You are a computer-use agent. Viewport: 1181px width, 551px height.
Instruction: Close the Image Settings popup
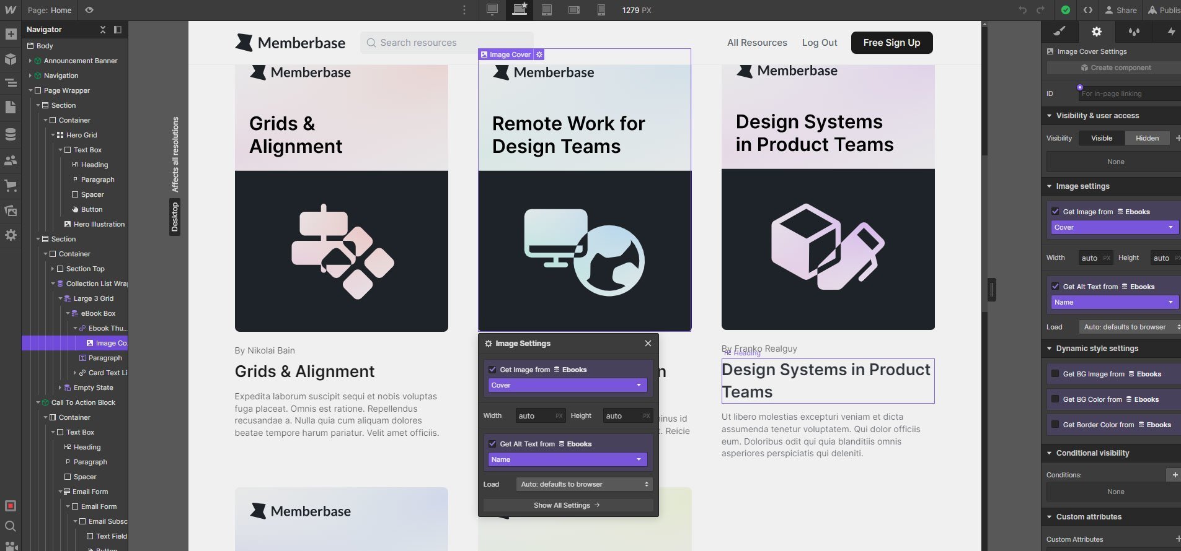coord(648,343)
